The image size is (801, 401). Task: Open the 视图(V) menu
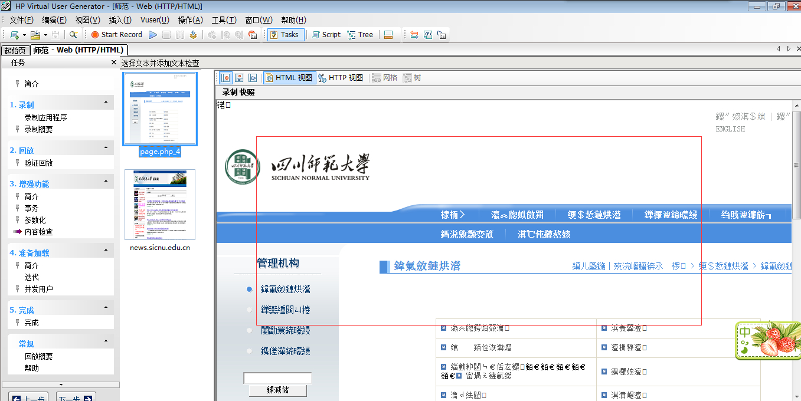pos(87,20)
